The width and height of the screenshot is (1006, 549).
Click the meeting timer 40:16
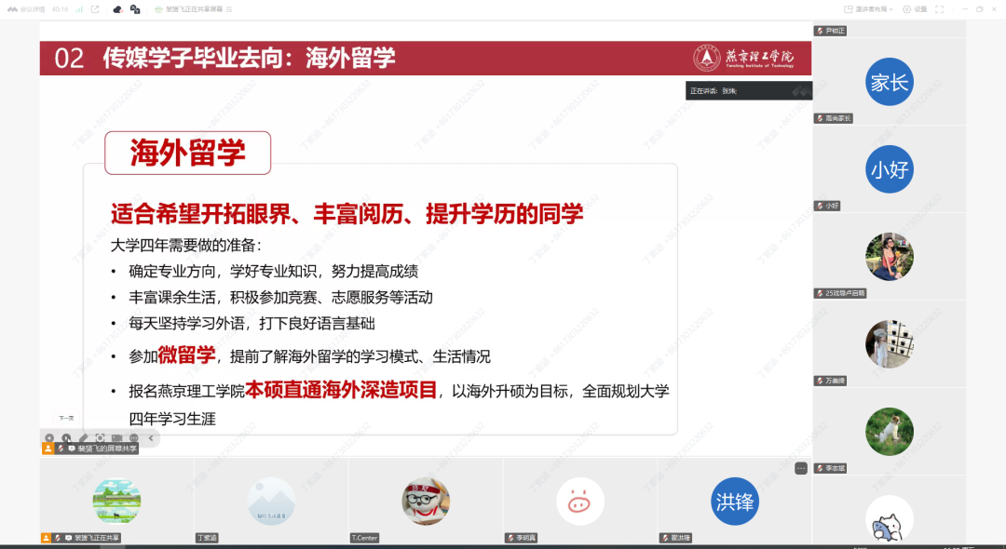60,9
